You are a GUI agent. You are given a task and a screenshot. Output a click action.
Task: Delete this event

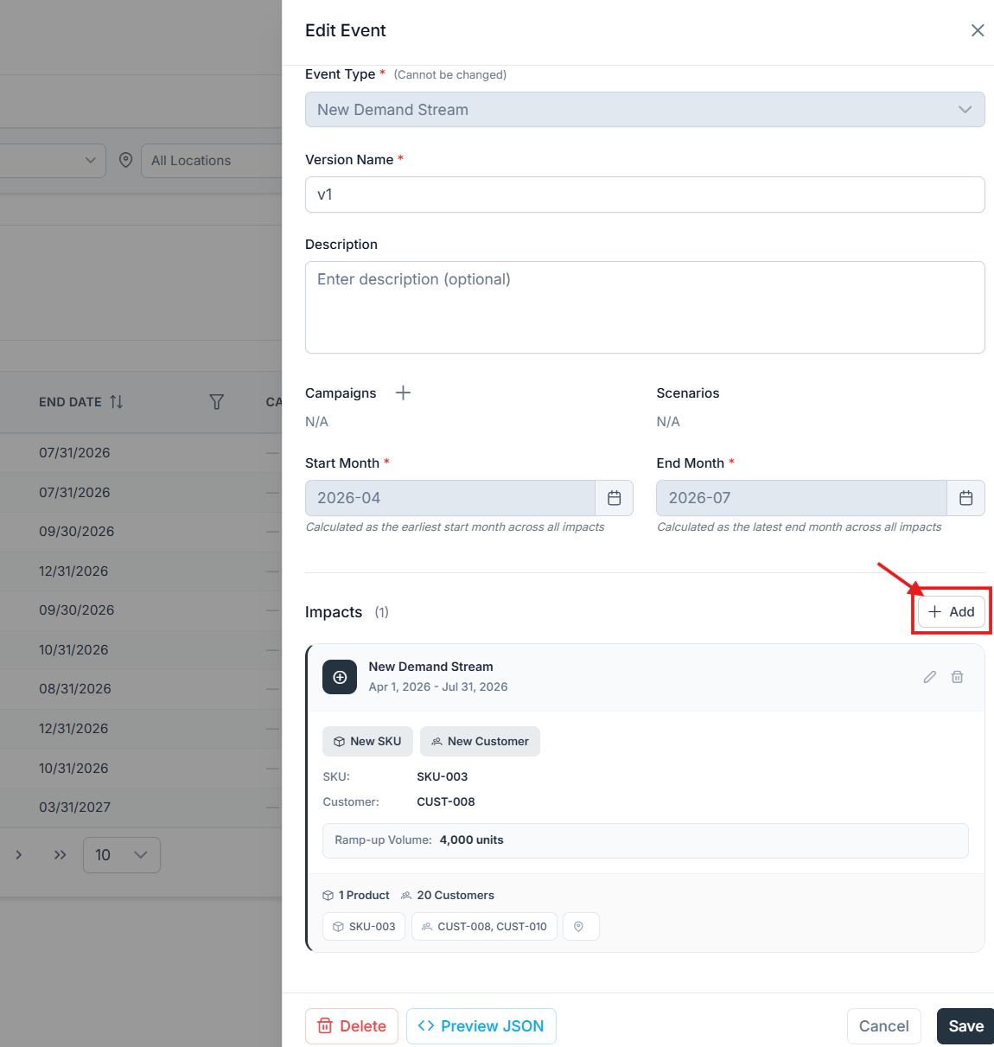(x=352, y=1026)
